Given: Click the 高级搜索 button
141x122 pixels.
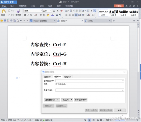Looking at the screenshot, I should [x=52, y=100].
